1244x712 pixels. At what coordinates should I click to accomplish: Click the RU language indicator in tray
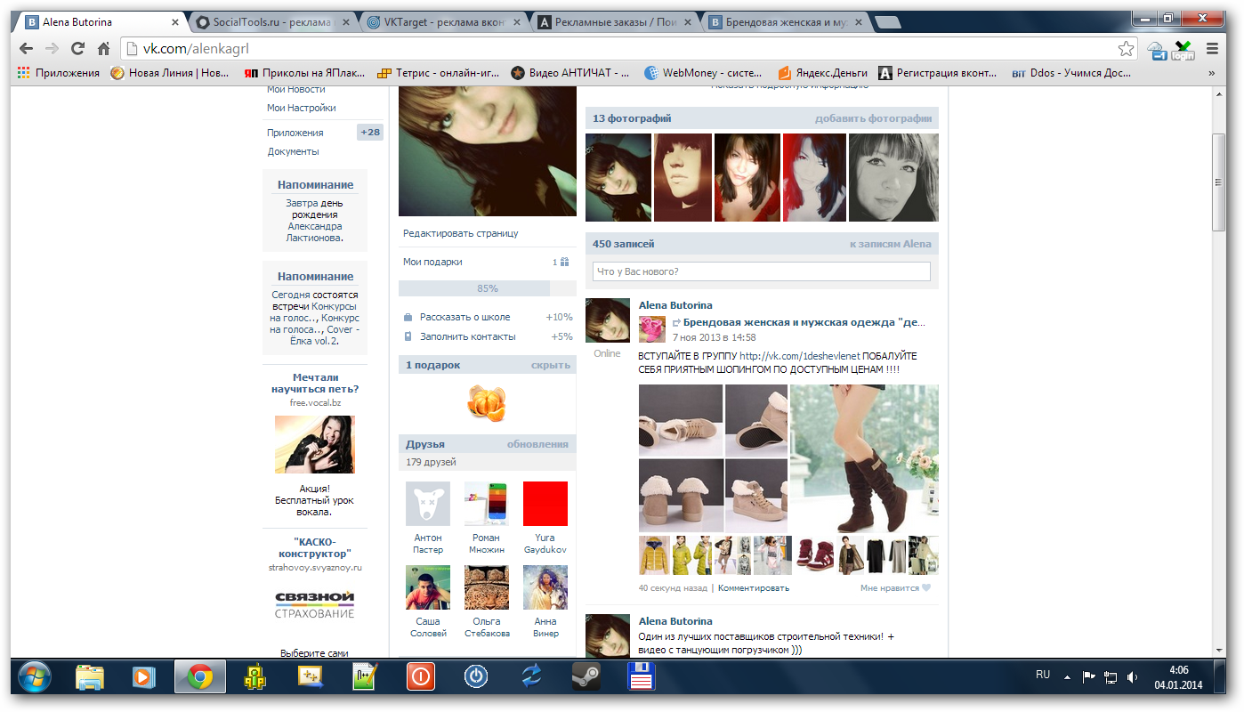point(1043,676)
